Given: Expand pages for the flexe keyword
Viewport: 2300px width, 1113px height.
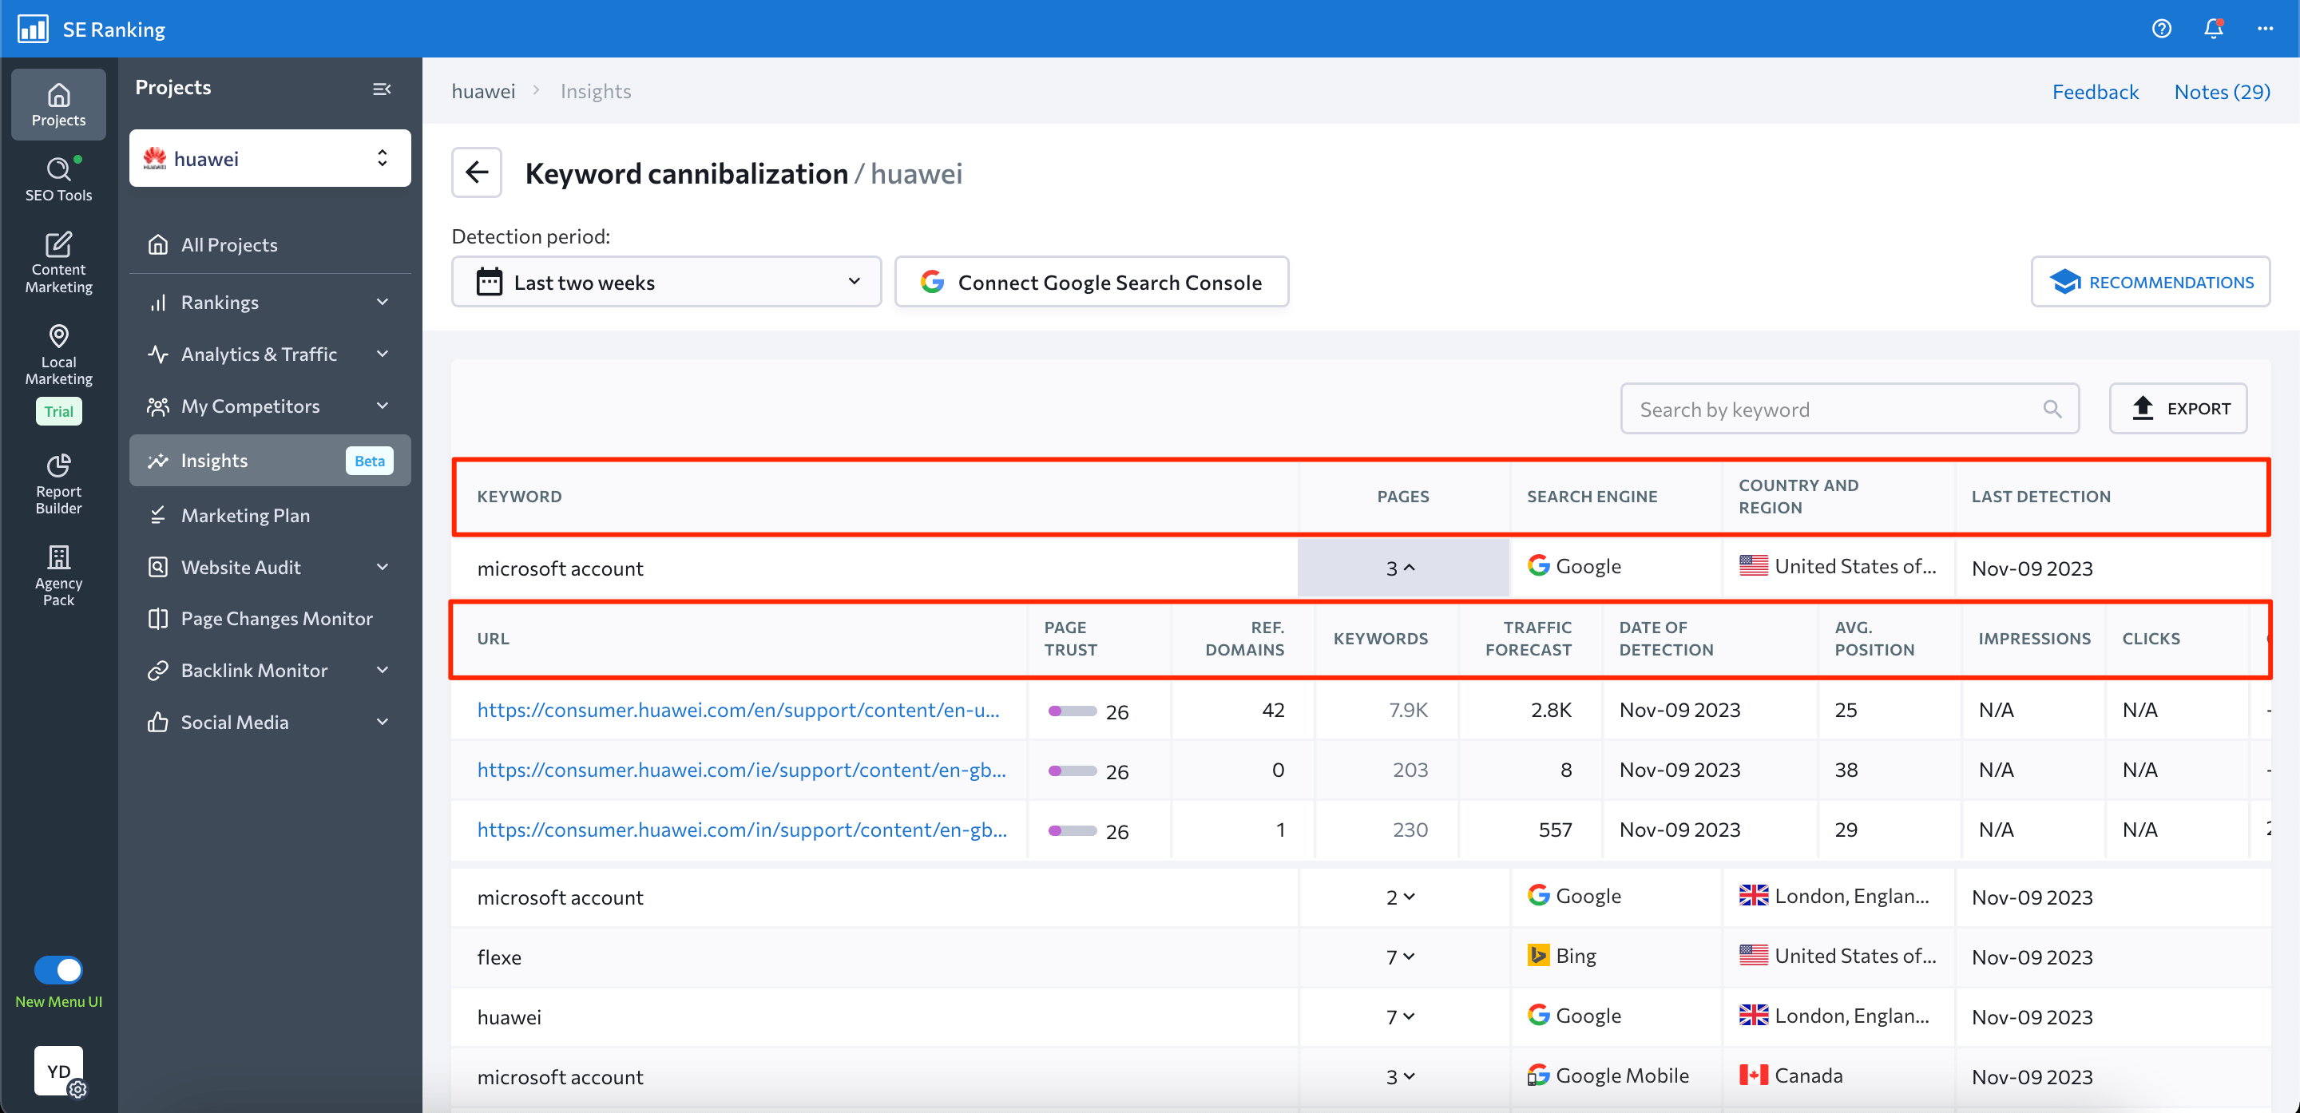Looking at the screenshot, I should coord(1400,956).
